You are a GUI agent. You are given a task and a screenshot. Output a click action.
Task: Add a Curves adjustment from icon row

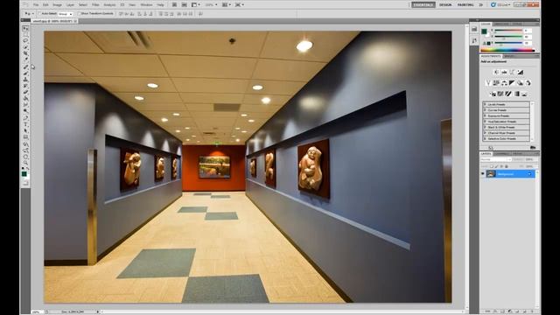512,72
